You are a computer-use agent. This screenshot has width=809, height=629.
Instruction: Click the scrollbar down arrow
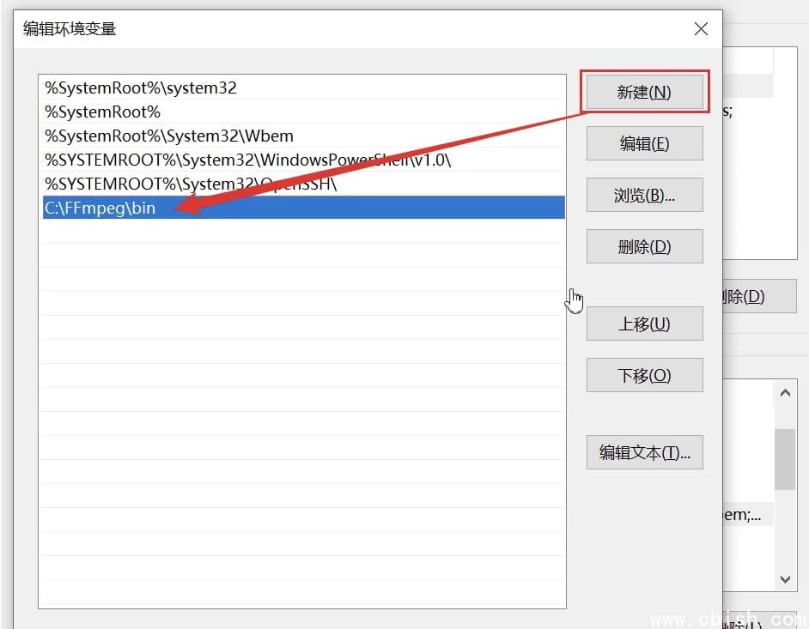point(783,579)
